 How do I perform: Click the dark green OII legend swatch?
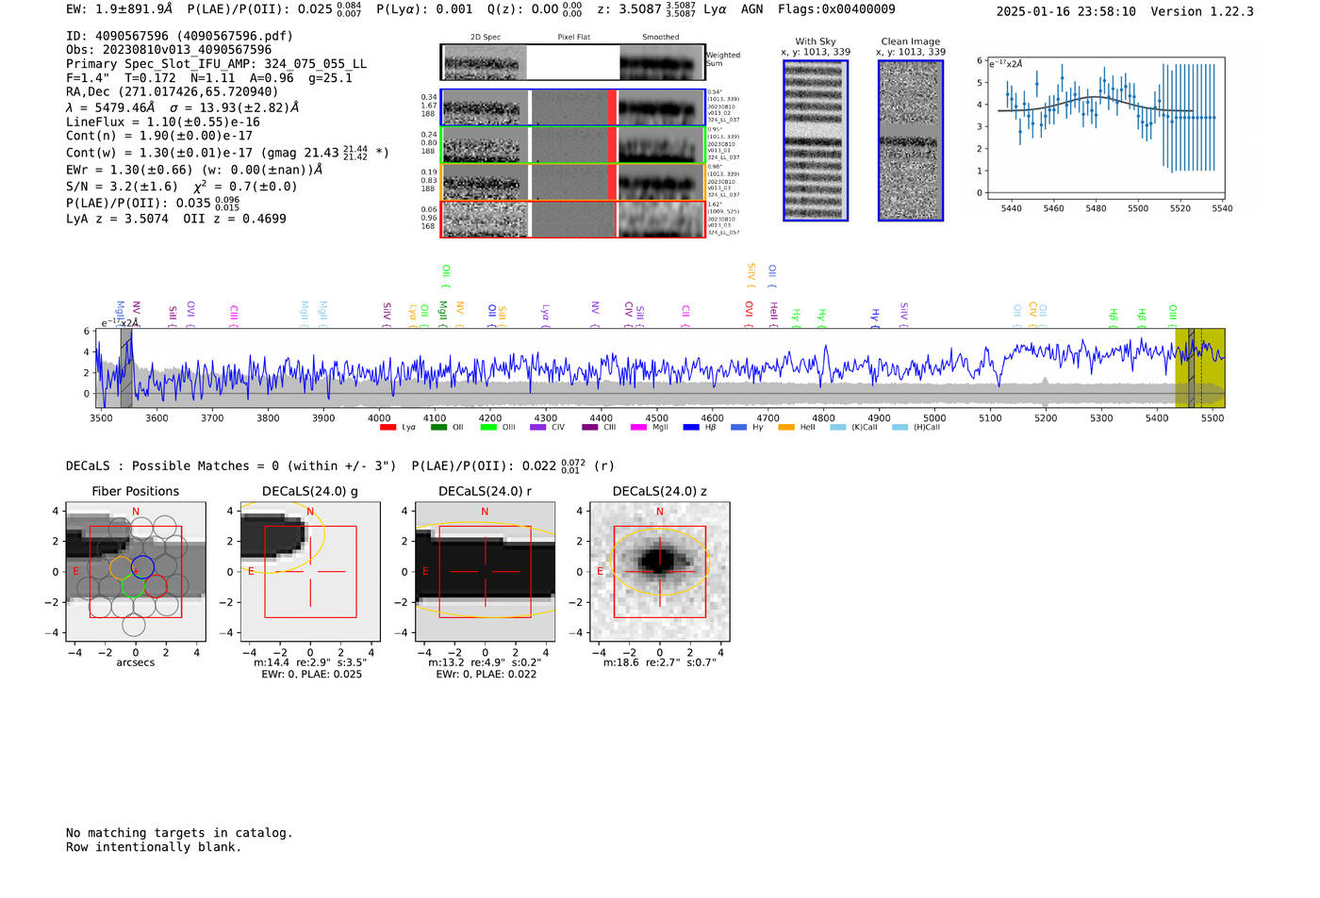[x=438, y=428]
